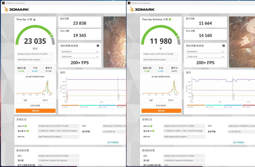The width and height of the screenshot is (255, 167).
Task: Click the 3DMark logo in left window
Action: [16, 9]
